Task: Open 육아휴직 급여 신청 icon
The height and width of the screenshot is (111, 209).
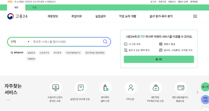Action: point(106,88)
